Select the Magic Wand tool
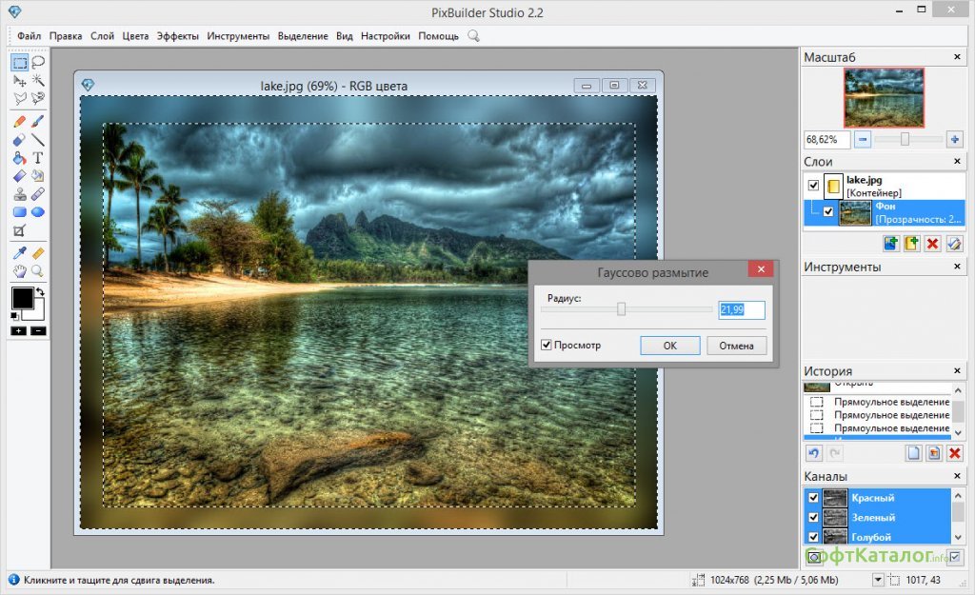 pyautogui.click(x=38, y=81)
